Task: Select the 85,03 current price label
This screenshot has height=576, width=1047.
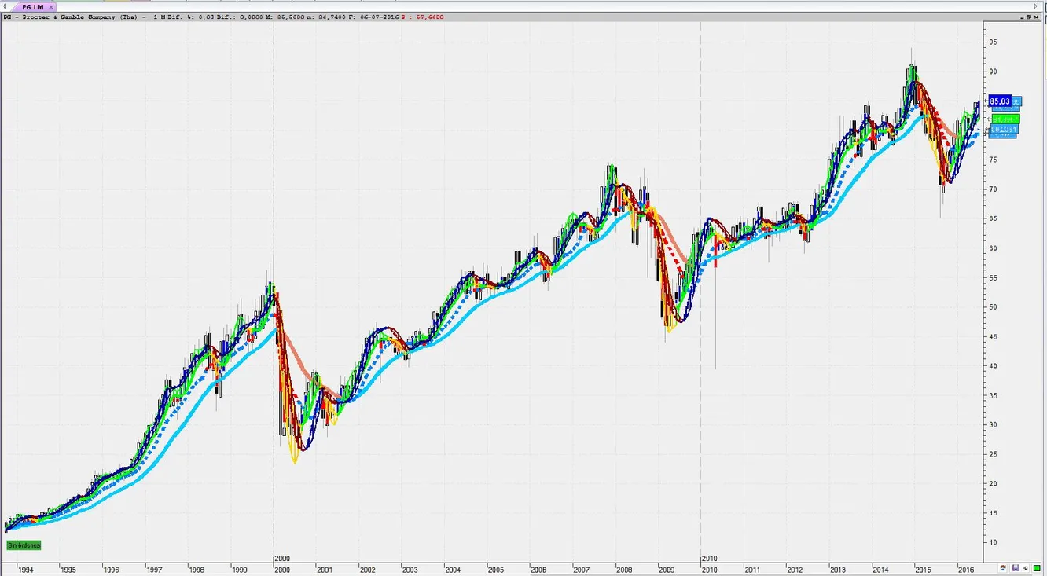Action: click(1000, 101)
